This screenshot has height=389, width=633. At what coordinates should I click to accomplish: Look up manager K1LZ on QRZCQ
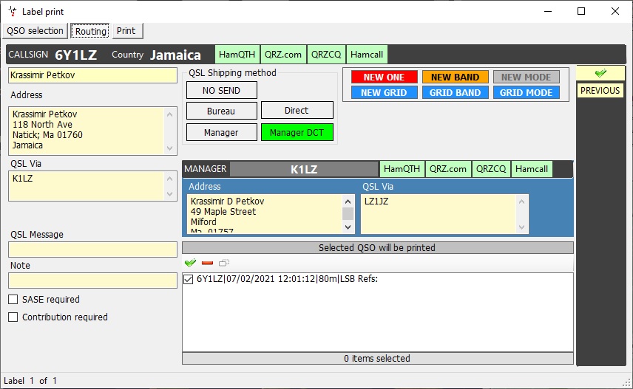click(491, 169)
